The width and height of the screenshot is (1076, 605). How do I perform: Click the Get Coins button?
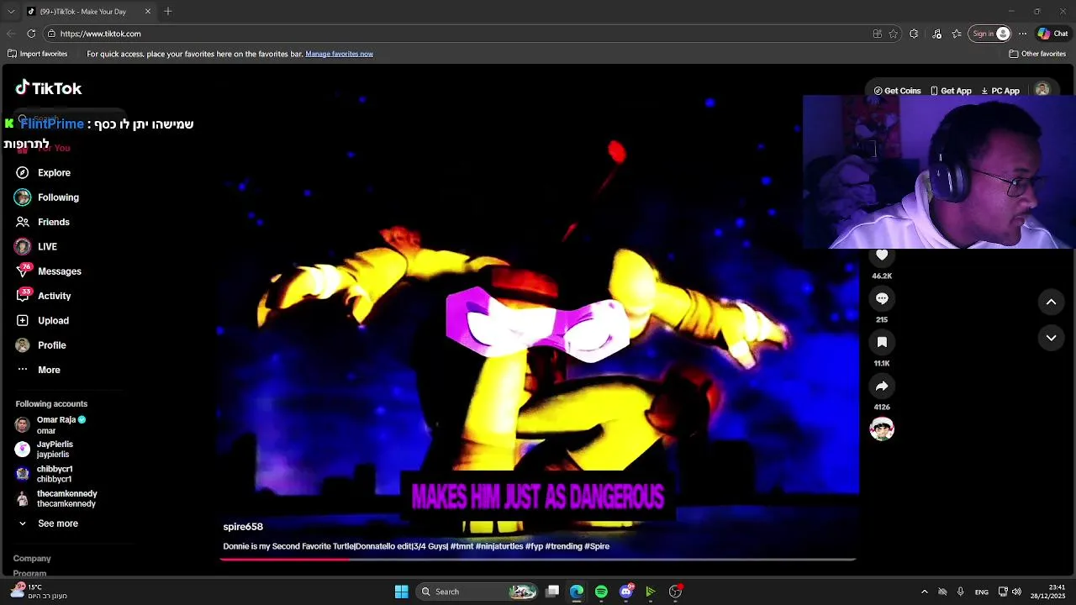[897, 91]
